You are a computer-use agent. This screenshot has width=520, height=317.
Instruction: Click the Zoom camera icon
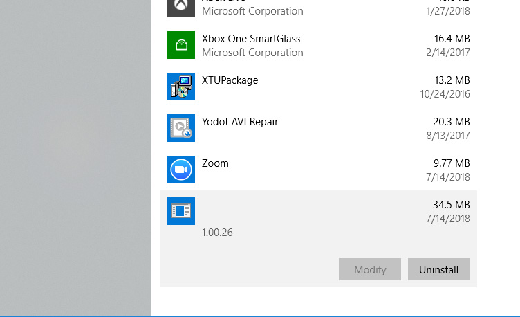click(181, 170)
